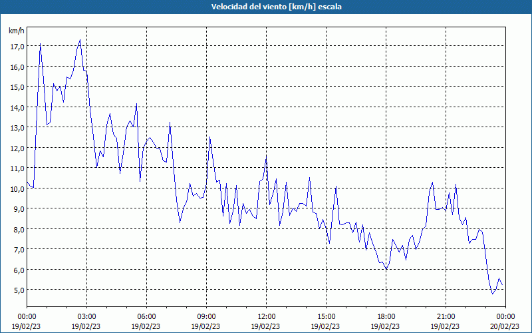
Task: Select the 16,0 y-axis value
Action: coord(17,67)
